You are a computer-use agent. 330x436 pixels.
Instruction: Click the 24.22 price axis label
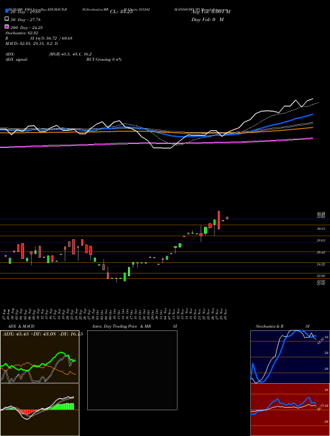(321, 264)
